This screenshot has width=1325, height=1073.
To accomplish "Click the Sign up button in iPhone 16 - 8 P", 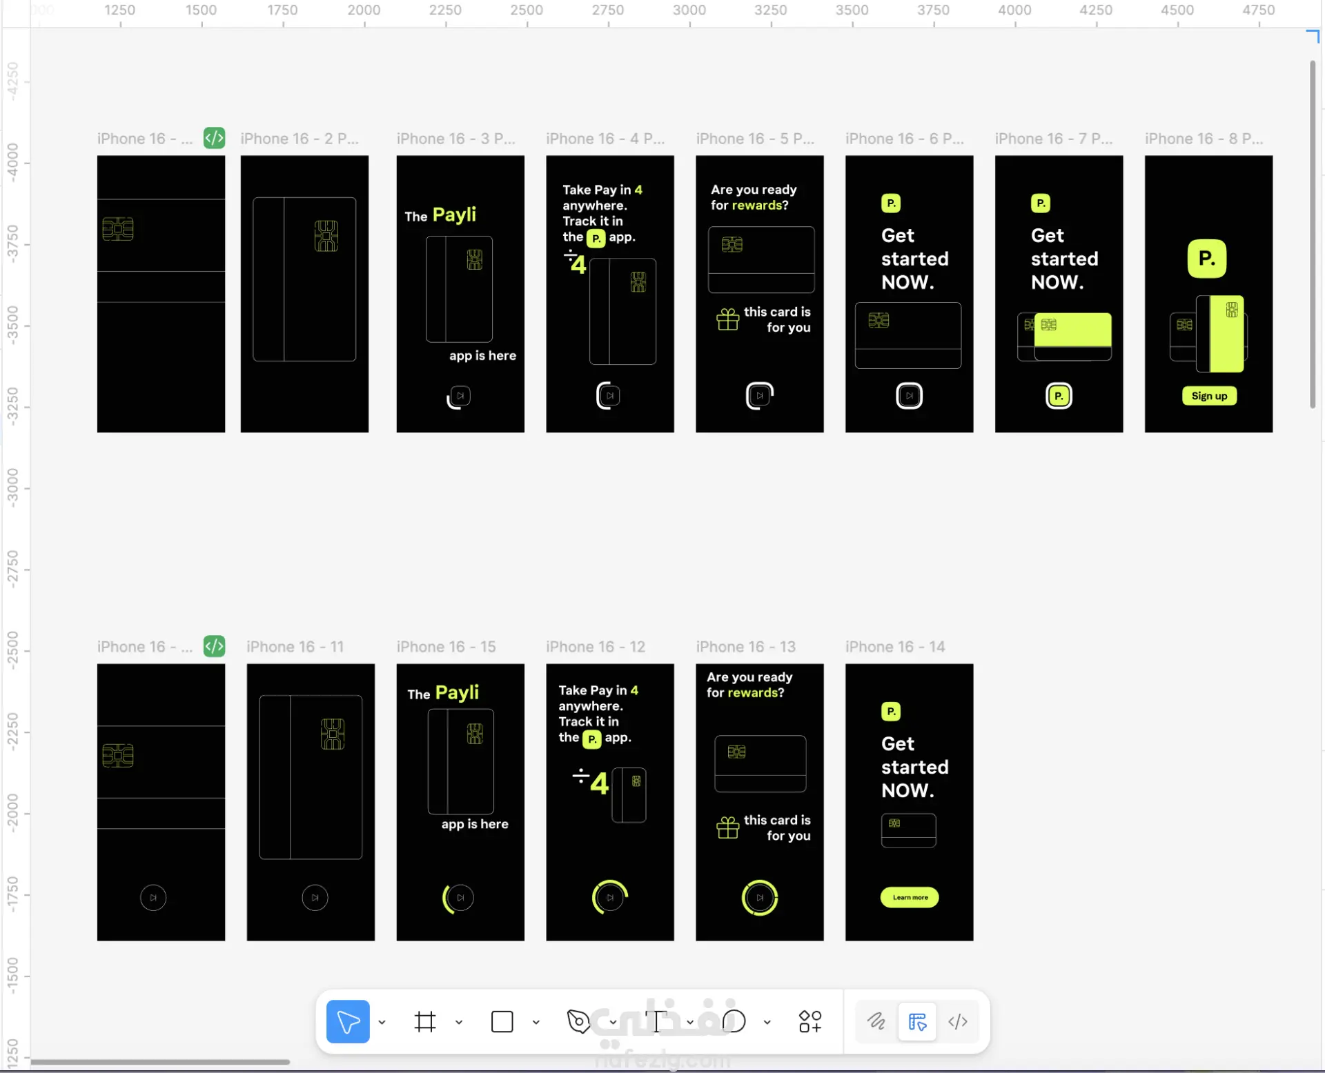I will (x=1209, y=396).
